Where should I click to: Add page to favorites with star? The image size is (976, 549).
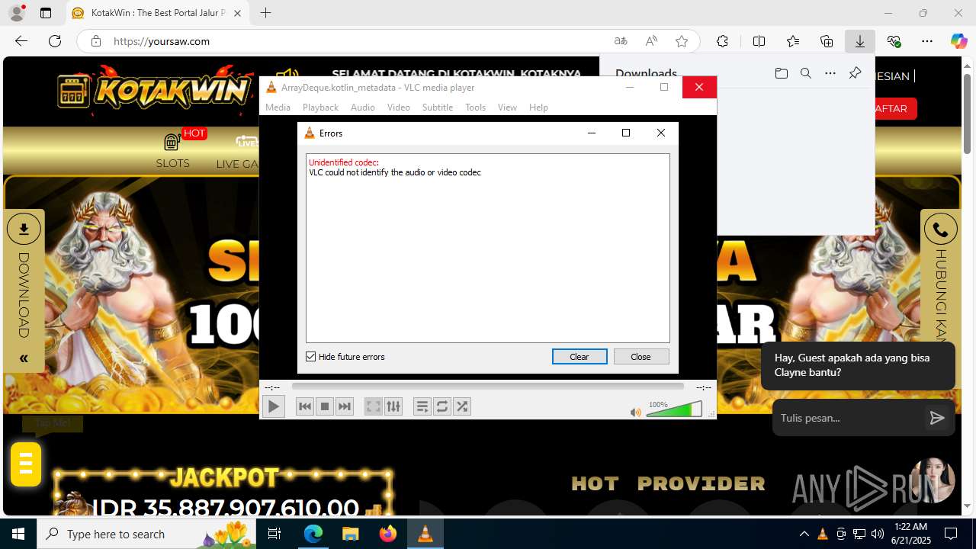pos(682,41)
